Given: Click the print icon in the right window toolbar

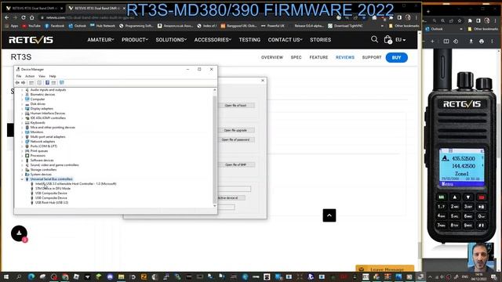Looking at the screenshot, I should [482, 42].
